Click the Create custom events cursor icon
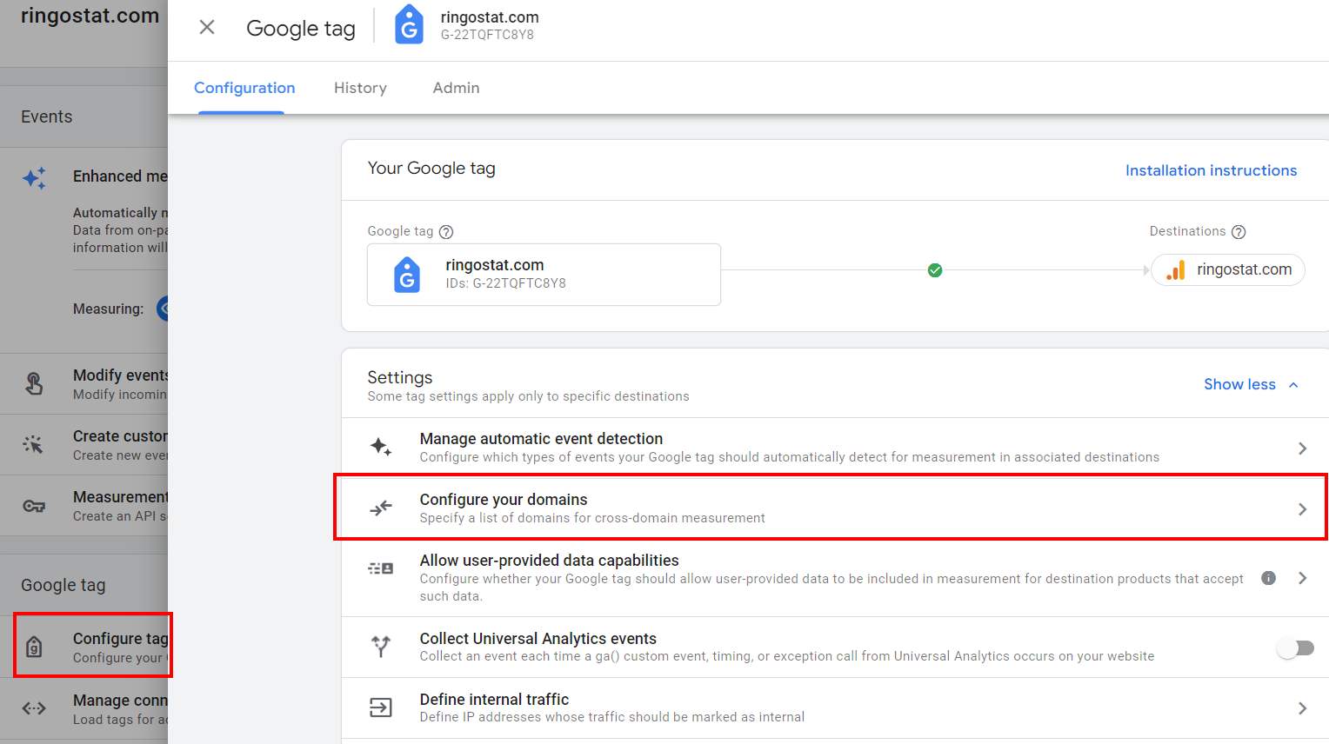This screenshot has width=1329, height=744. [33, 444]
